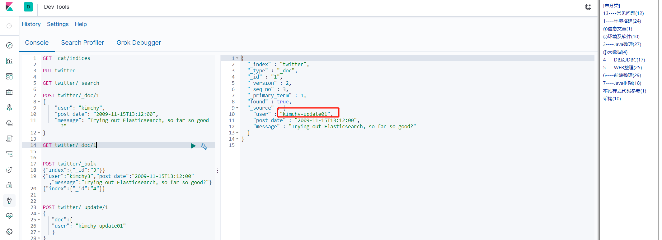Click the Kibana logo
This screenshot has height=240, width=662.
point(9,7)
